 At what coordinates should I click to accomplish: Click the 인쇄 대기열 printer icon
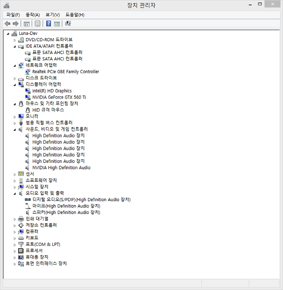[x=21, y=219]
